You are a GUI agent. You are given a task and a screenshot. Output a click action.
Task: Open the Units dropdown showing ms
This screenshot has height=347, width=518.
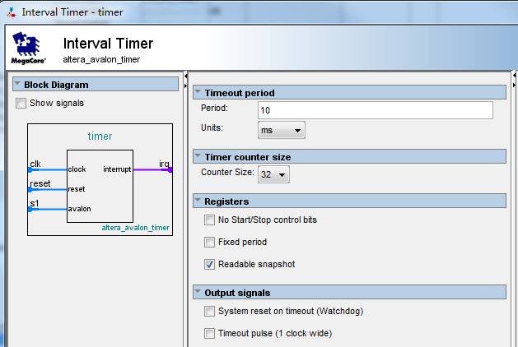pyautogui.click(x=282, y=130)
